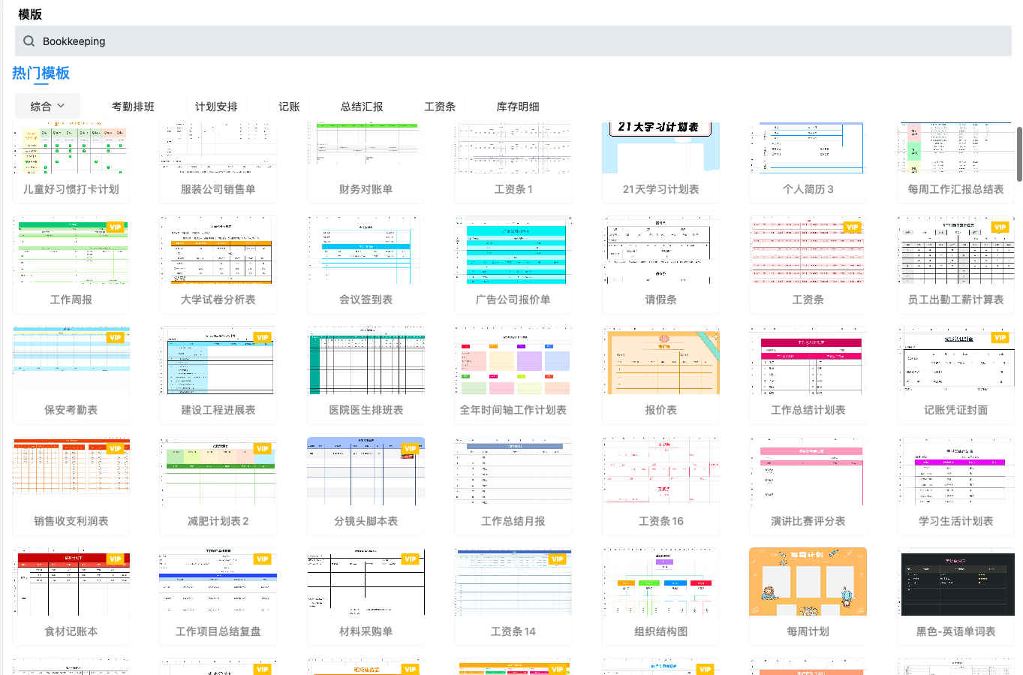Open the 分镜头脚本表 template
Screen dimensions: 1023x675
366,486
